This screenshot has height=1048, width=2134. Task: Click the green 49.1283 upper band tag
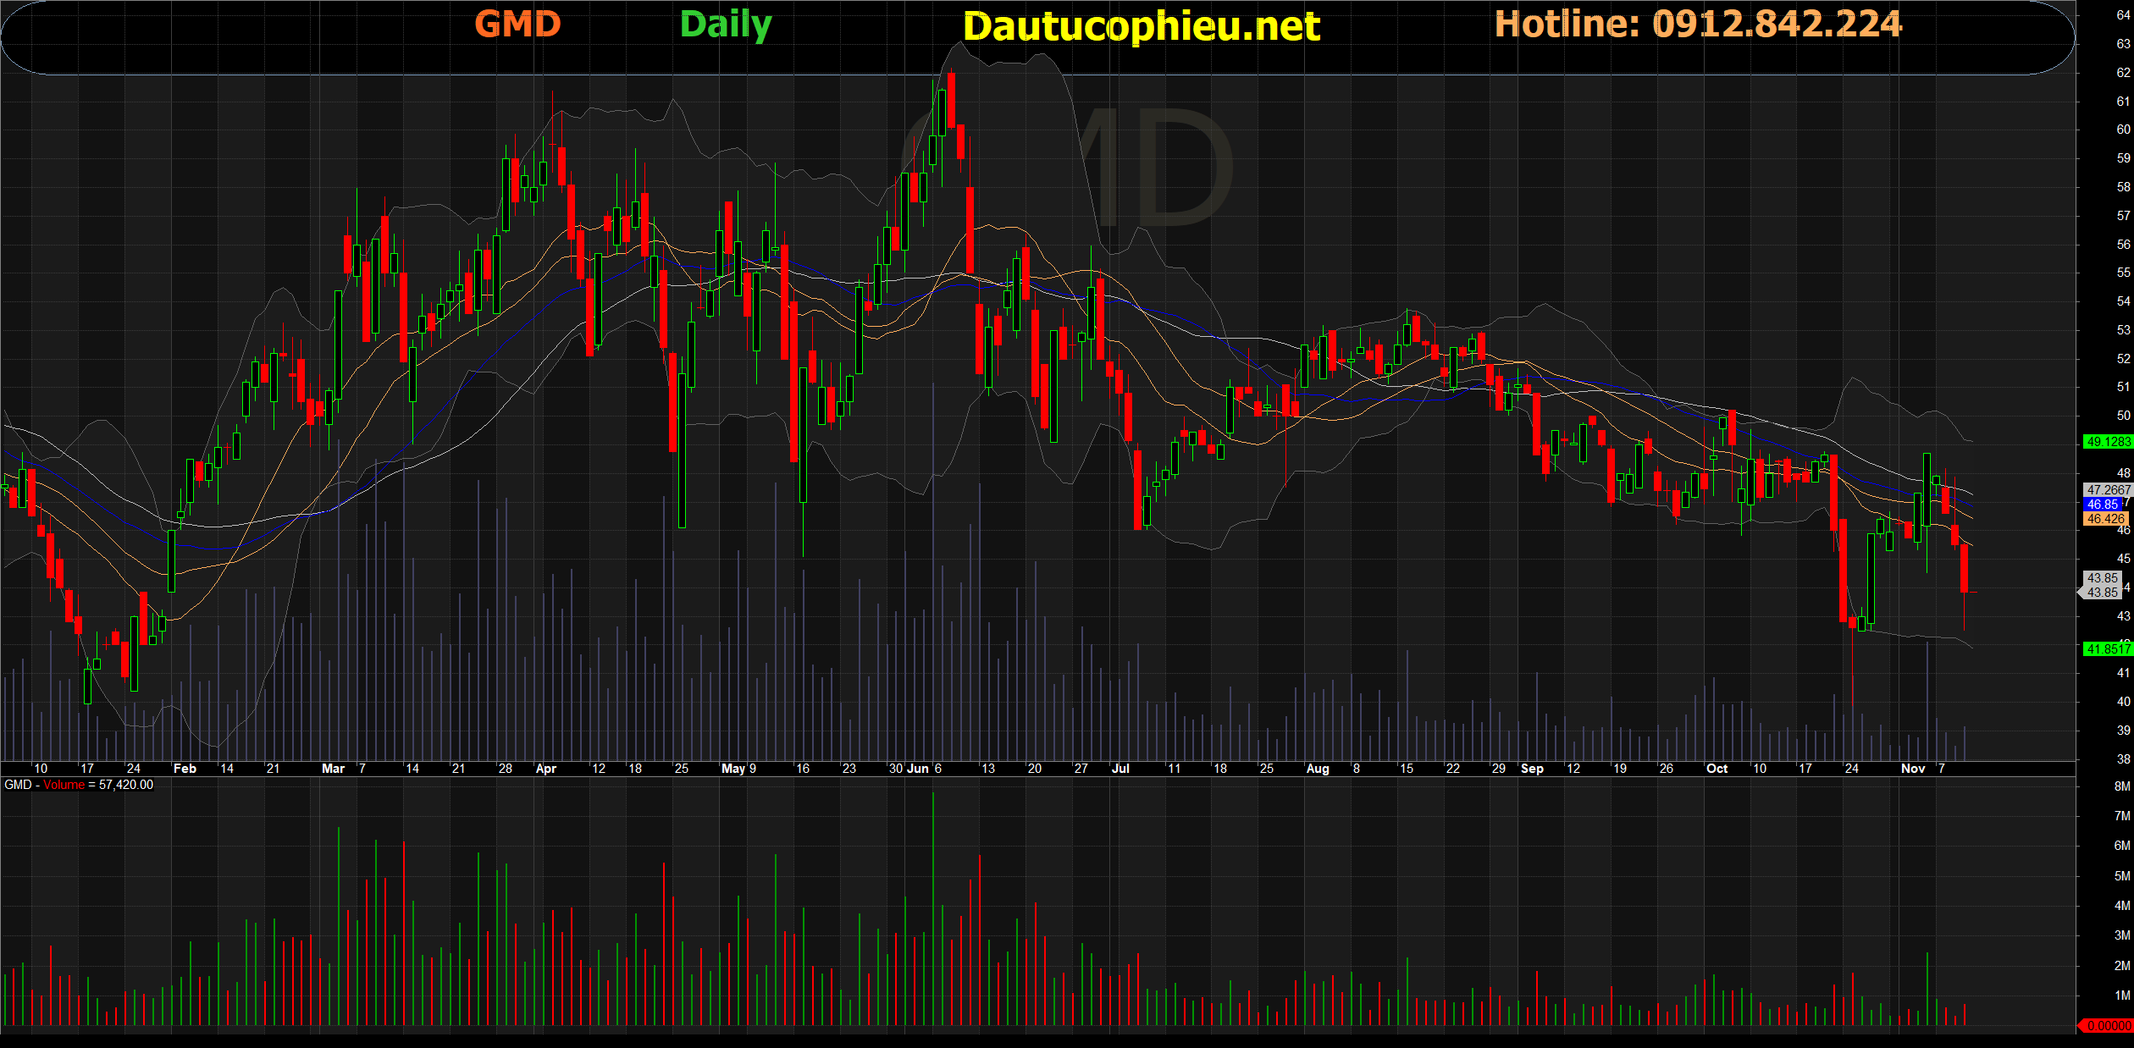tap(2108, 442)
